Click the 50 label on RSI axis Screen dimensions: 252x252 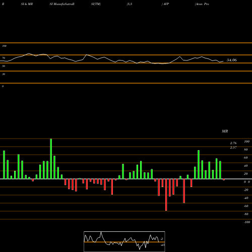[x=4, y=66]
